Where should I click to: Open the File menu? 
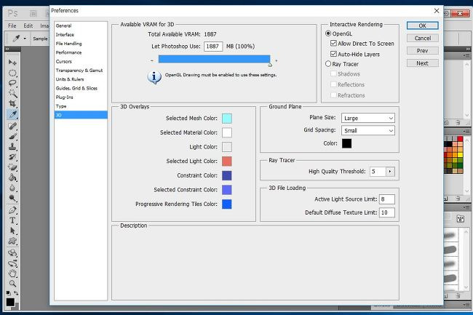tap(12, 26)
